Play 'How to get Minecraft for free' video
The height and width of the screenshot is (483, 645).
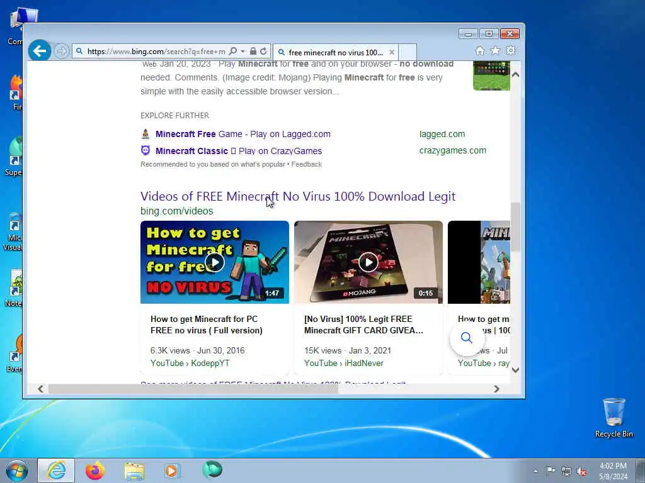point(215,262)
